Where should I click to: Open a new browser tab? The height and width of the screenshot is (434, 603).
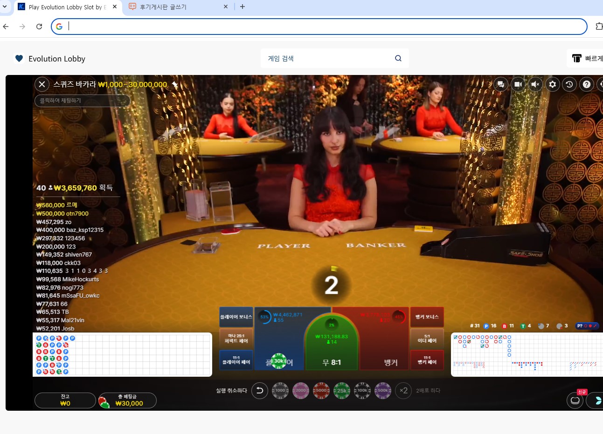pos(243,7)
